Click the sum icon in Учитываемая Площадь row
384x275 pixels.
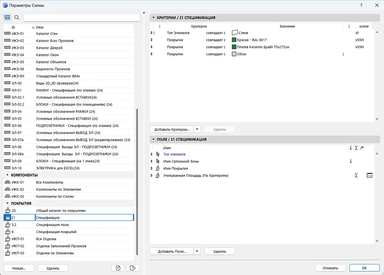point(356,176)
